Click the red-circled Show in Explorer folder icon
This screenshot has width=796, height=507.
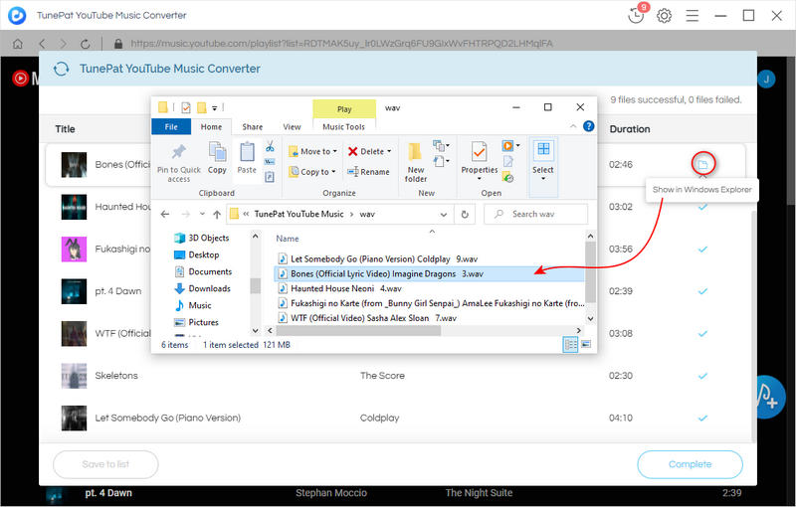[x=702, y=163]
